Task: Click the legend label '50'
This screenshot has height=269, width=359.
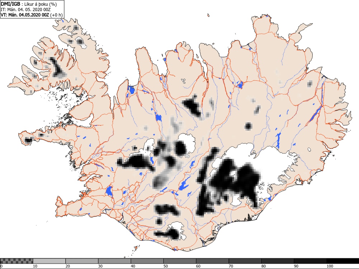Action: [x=165, y=266]
